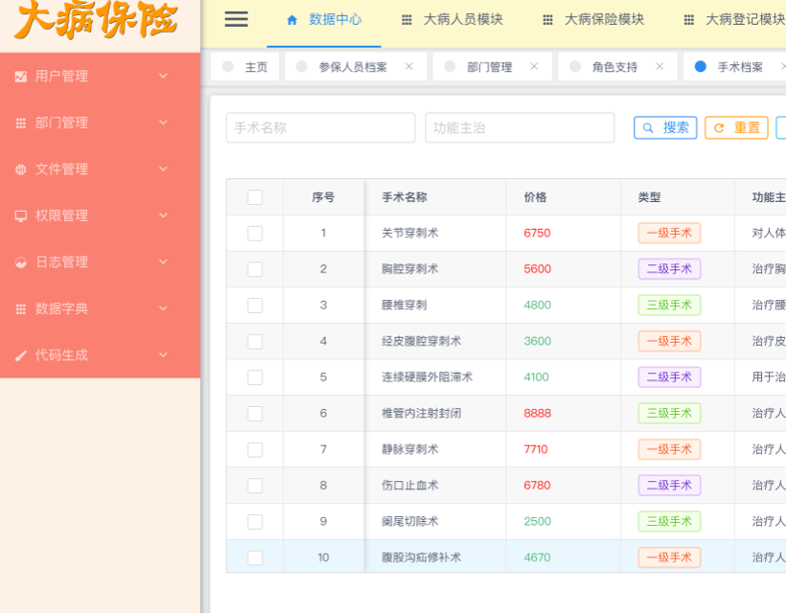The image size is (786, 613).
Task: Expand the 部门管理 sidebar chevron
Action: 163,123
